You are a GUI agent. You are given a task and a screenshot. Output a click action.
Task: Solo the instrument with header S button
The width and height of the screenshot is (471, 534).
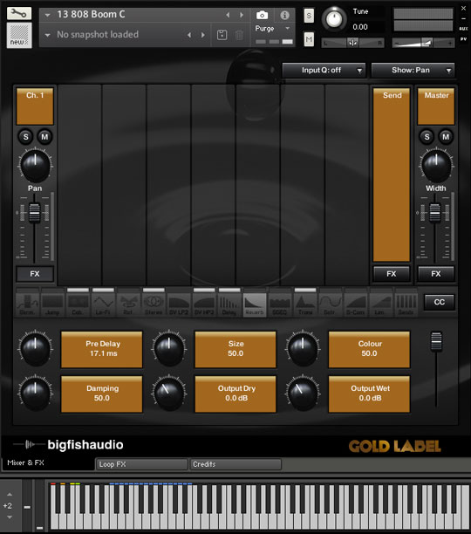[x=309, y=16]
